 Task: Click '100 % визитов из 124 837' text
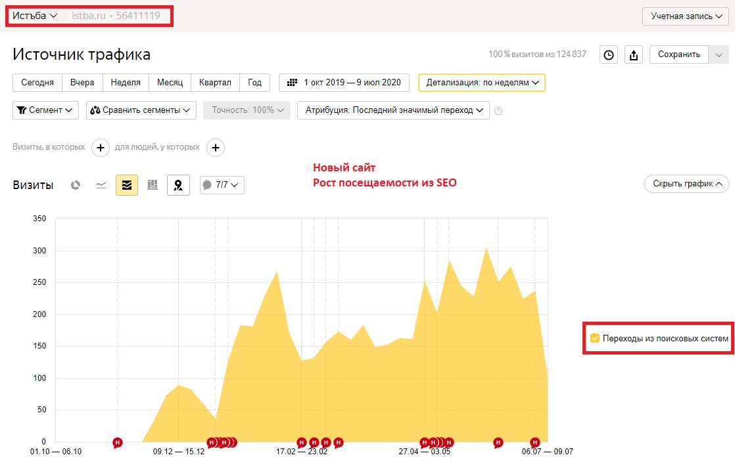537,54
